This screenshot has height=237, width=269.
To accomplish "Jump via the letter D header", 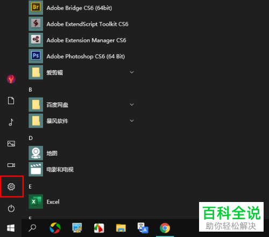I will [31, 138].
